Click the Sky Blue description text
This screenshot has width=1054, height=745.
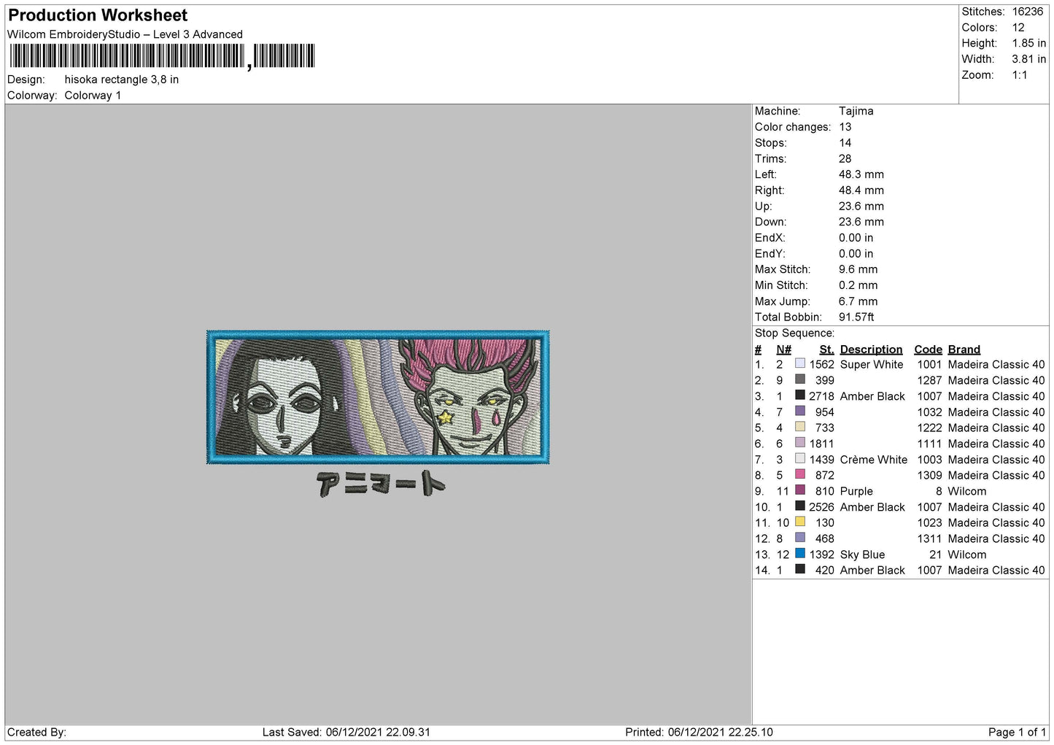pos(862,555)
